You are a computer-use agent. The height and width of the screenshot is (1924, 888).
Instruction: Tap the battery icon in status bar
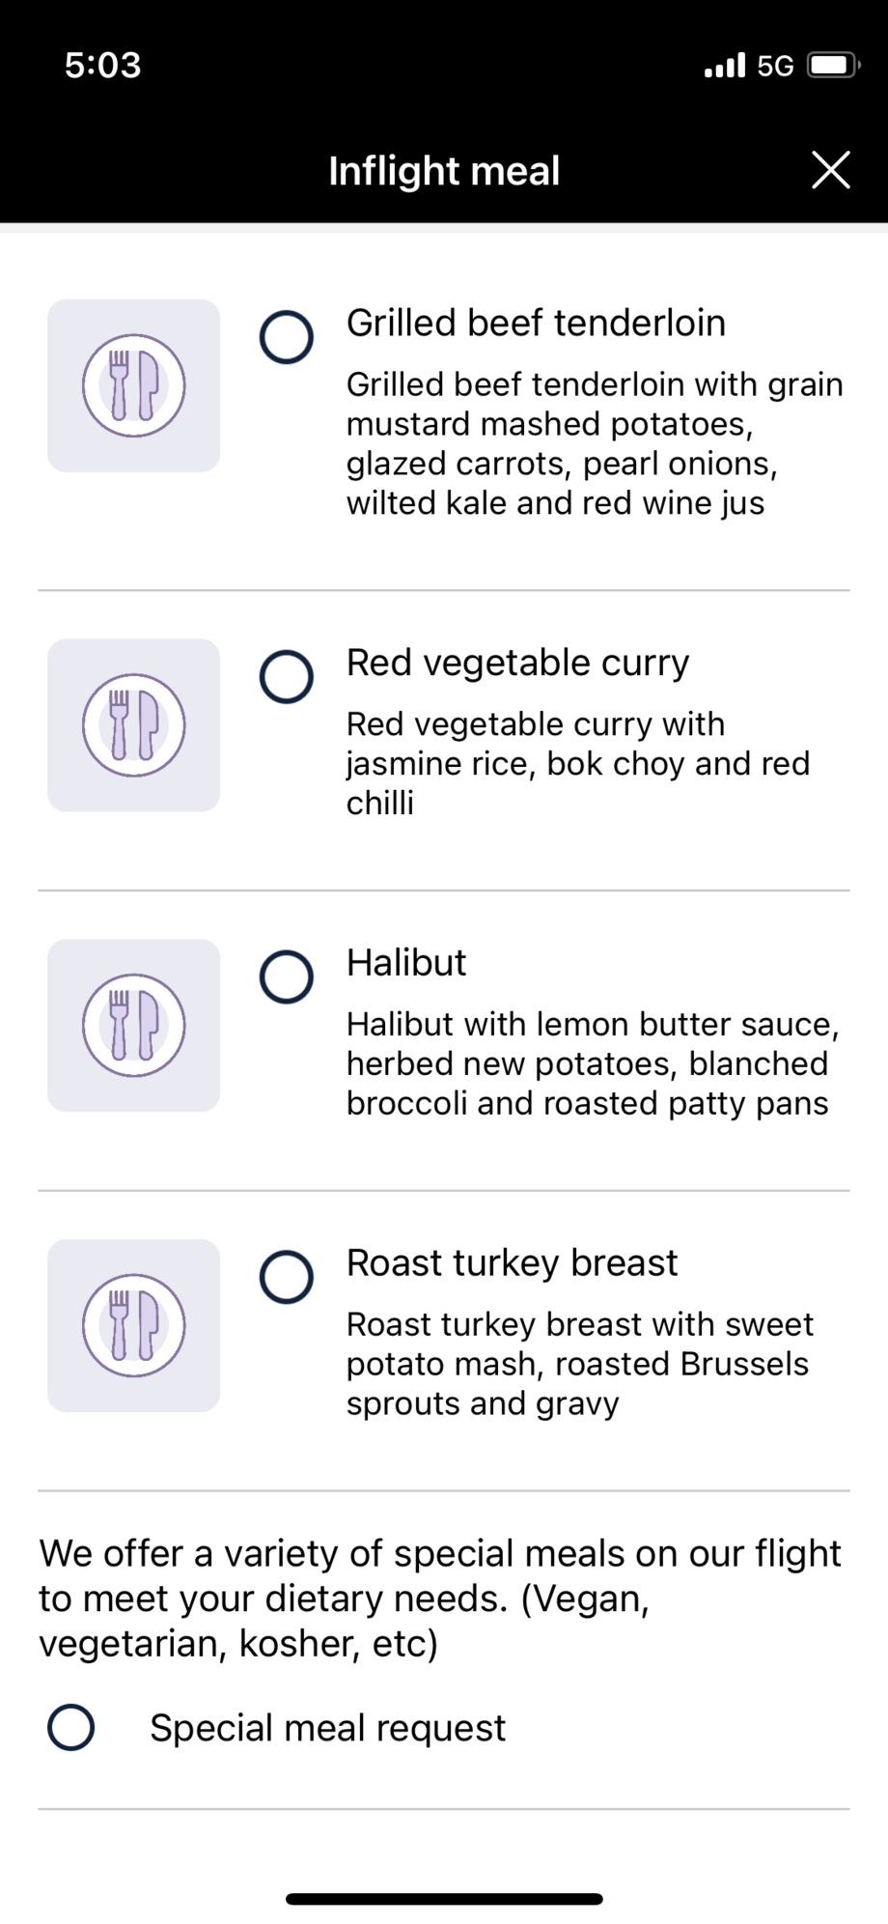(834, 66)
